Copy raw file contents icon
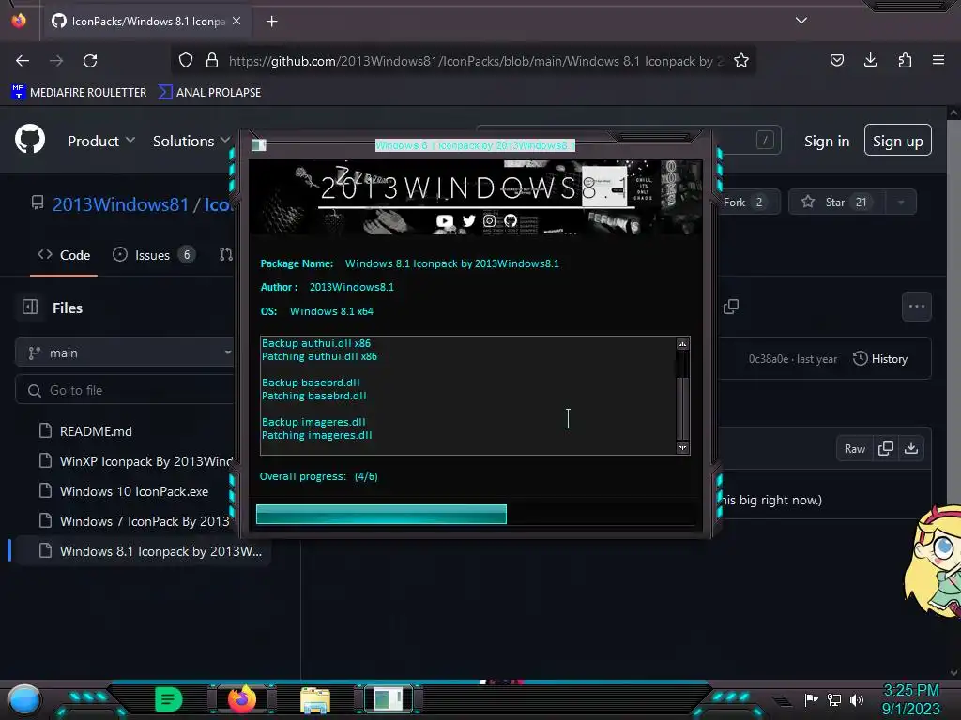The height and width of the screenshot is (720, 961). click(886, 448)
